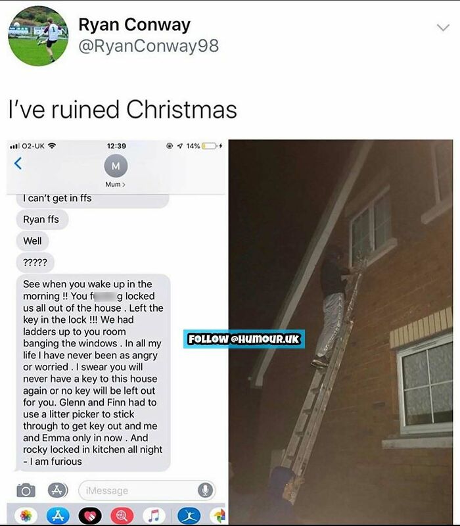The image size is (460, 526).
Task: Open the tweet options chevron menu
Action: 443,28
